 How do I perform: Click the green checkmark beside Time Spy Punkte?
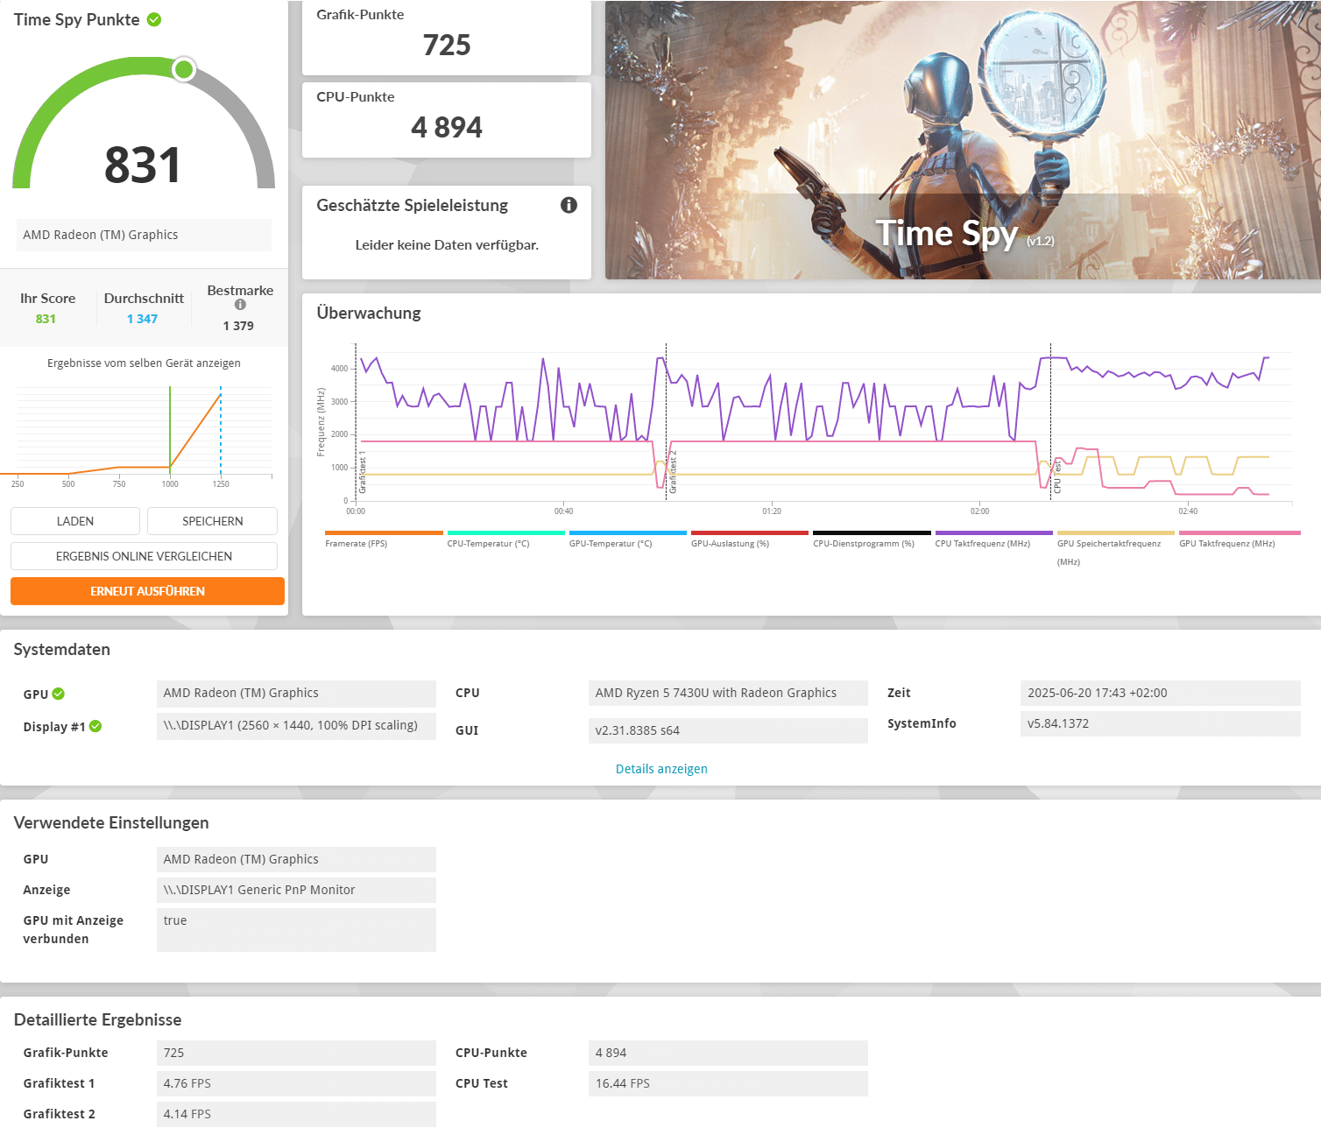(x=154, y=19)
